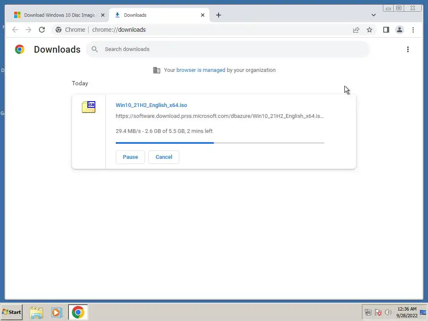Restore down the Chrome window
This screenshot has height=321, width=428.
tap(398, 8)
